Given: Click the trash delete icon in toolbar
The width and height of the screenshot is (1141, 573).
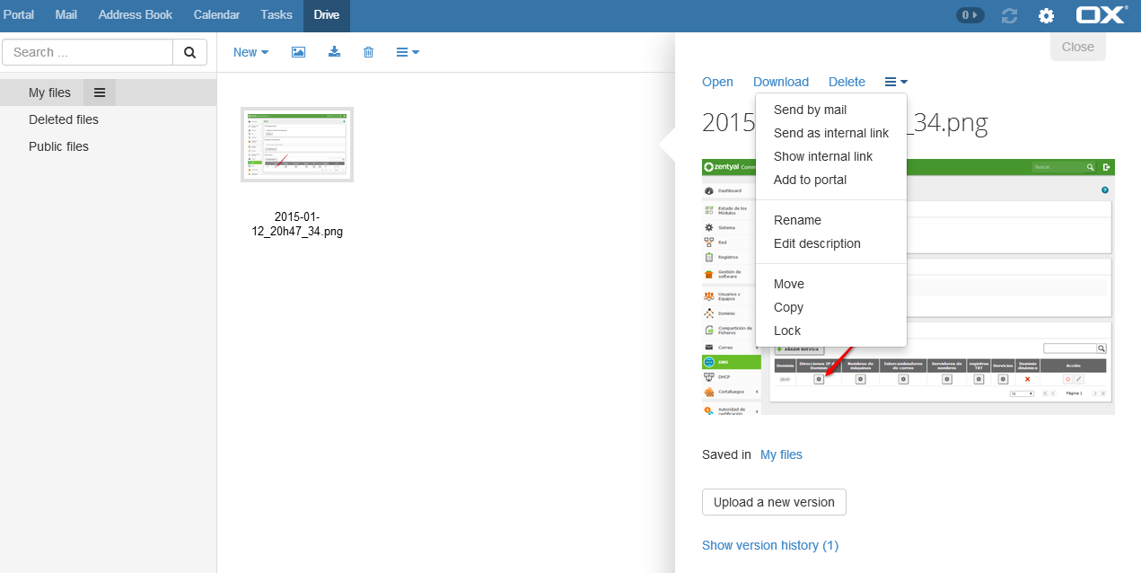Looking at the screenshot, I should [368, 52].
